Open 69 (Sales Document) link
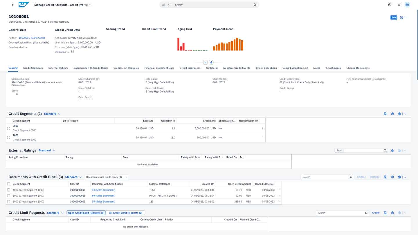 tap(103, 196)
